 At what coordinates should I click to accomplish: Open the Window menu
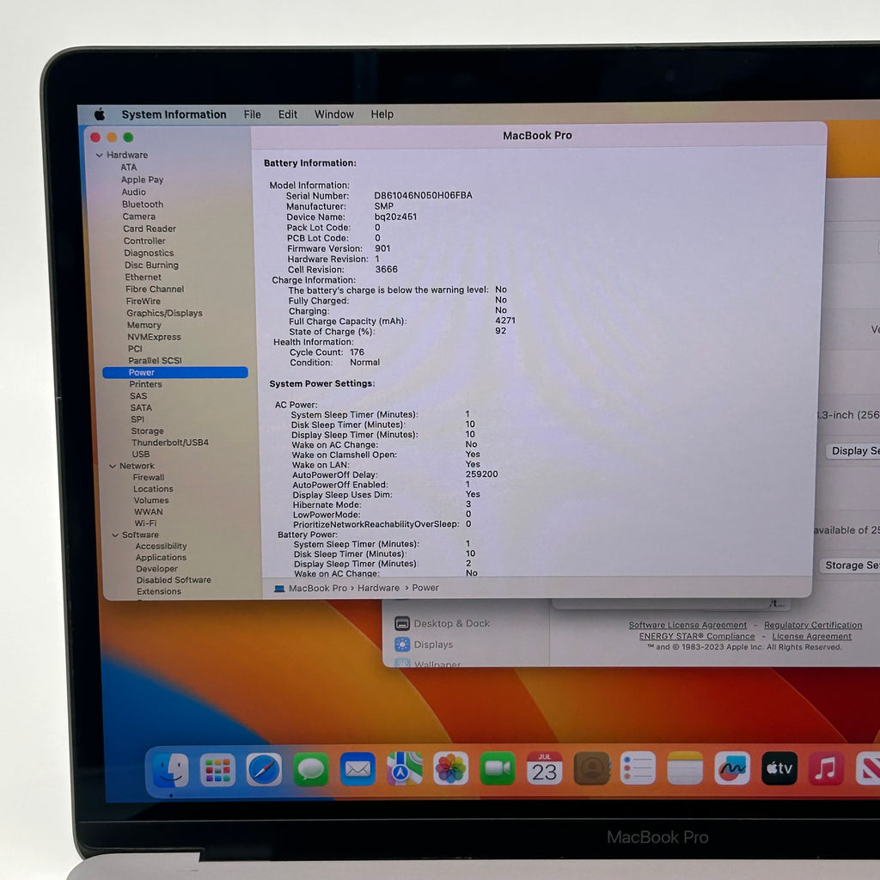tap(334, 114)
